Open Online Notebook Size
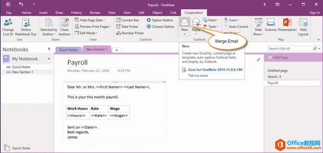The image size is (323, 153). coord(26,27)
